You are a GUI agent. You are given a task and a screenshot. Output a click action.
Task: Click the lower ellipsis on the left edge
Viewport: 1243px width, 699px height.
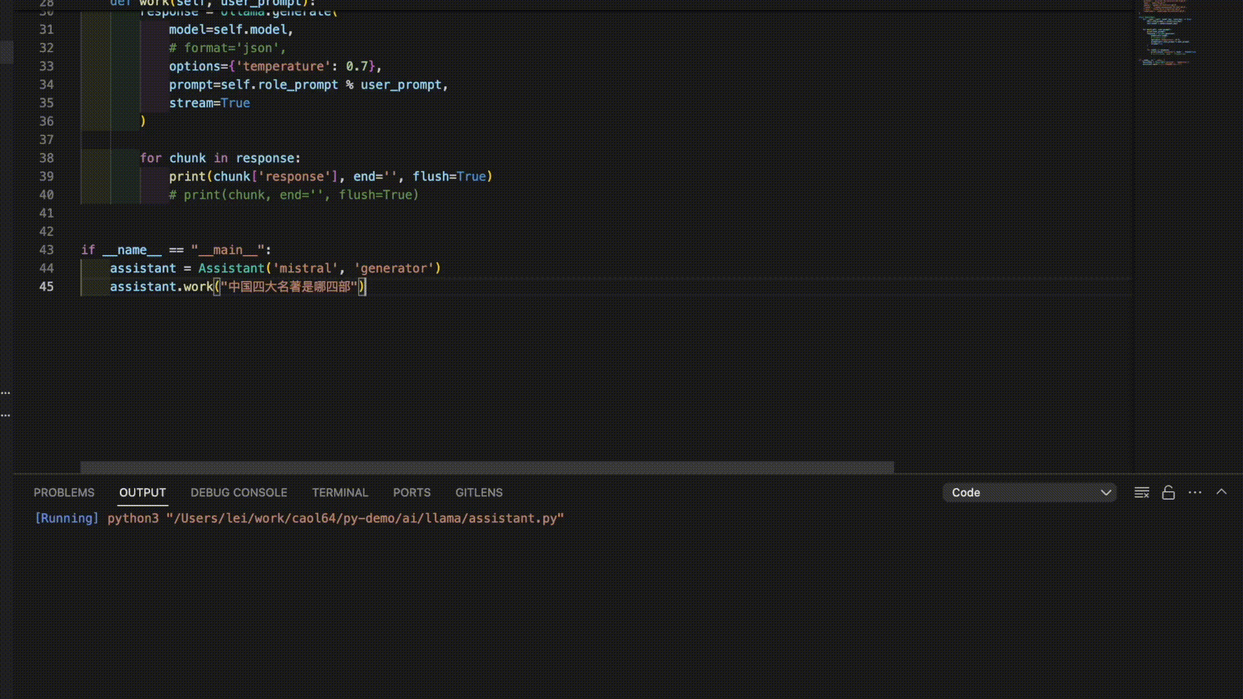pyautogui.click(x=6, y=415)
